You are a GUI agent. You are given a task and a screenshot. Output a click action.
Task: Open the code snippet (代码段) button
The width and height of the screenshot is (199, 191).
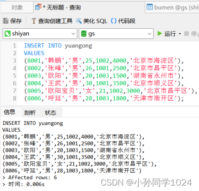(123, 21)
